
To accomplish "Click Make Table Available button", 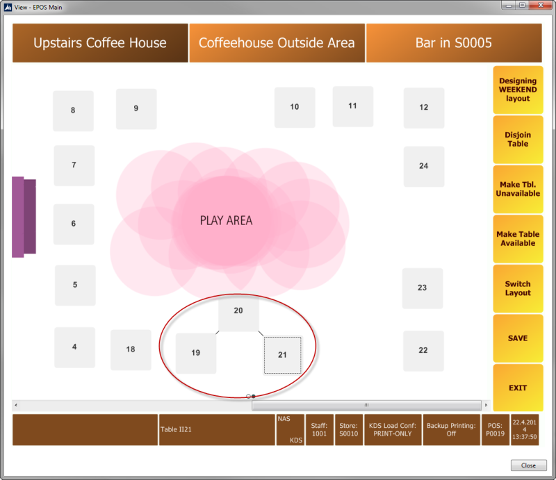I will click(518, 238).
